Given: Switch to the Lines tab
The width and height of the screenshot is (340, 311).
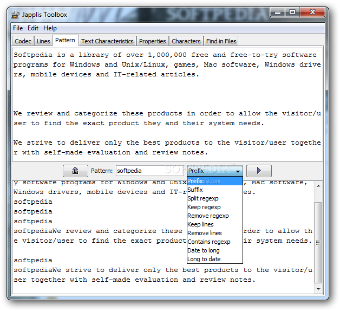Looking at the screenshot, I should click(x=43, y=41).
